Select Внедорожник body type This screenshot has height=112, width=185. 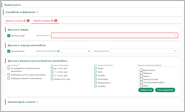95,83
